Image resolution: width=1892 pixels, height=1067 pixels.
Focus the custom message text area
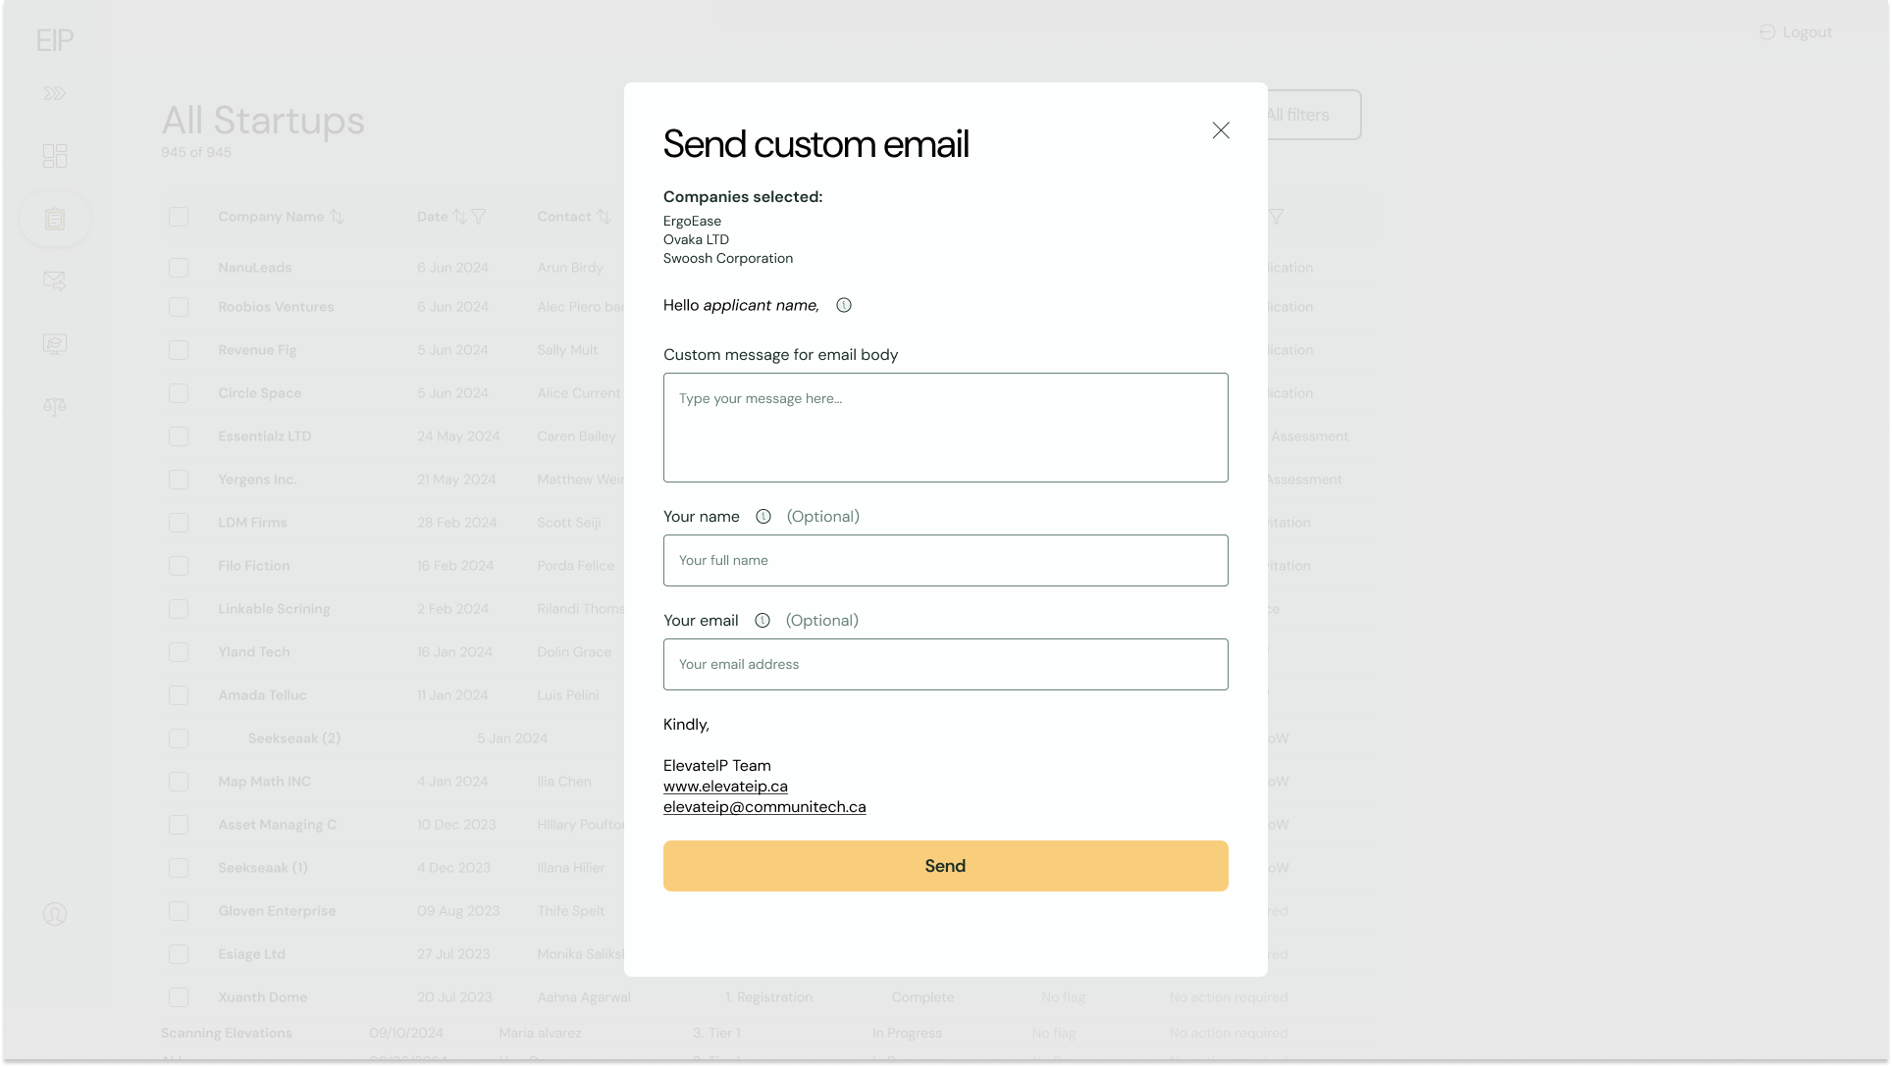[x=945, y=428]
